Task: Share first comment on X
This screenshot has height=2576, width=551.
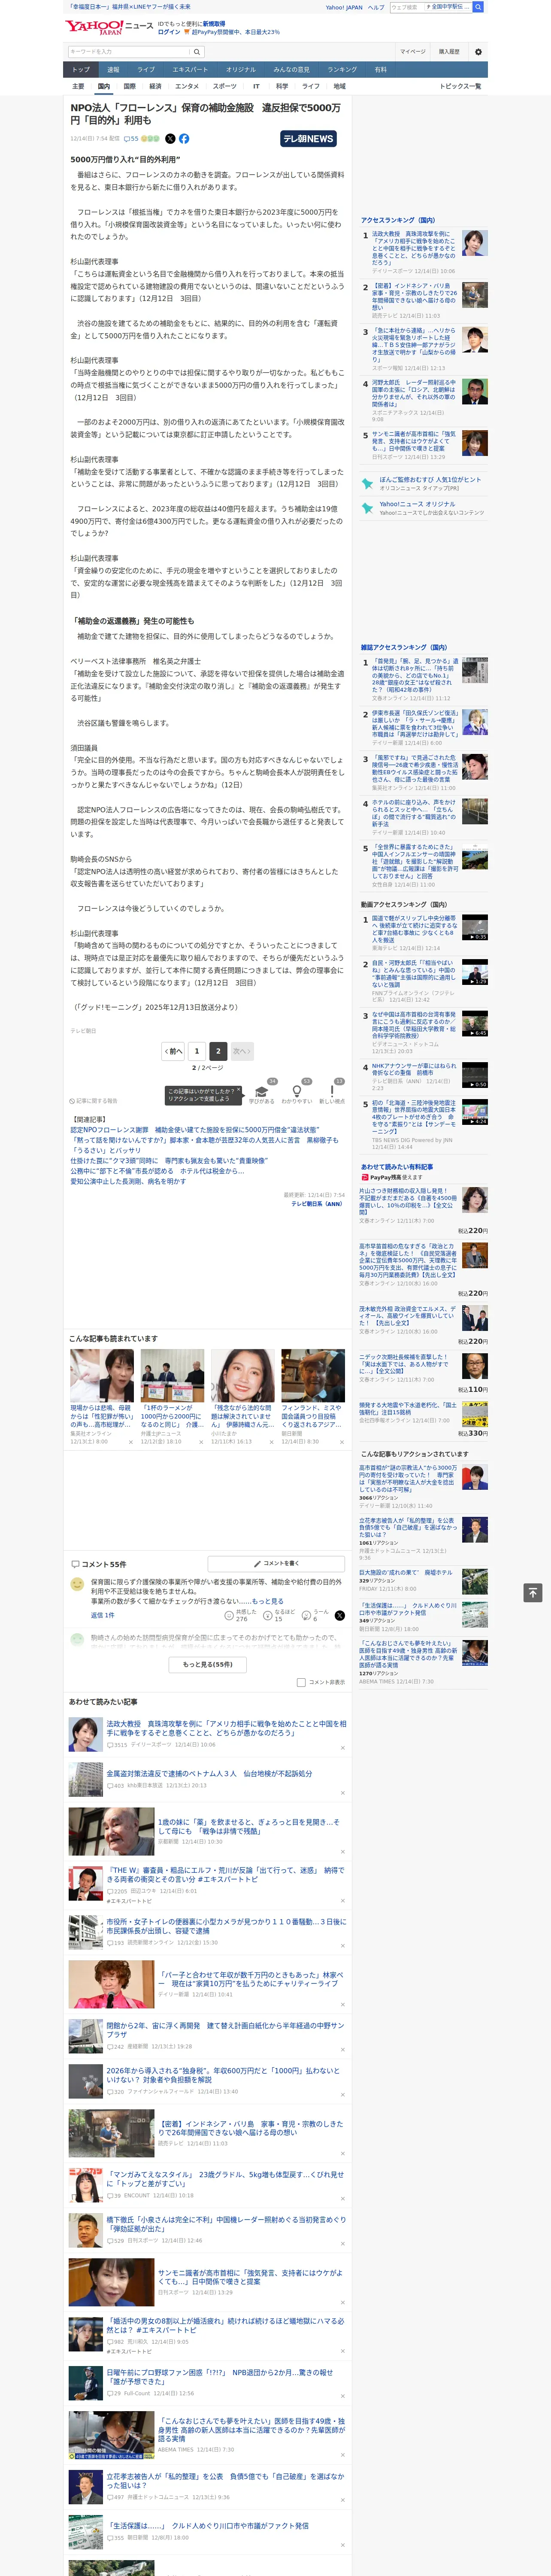Action: click(340, 1616)
